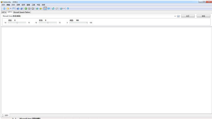This screenshot has width=212, height=119.
Task: Switch to the Microsoft Speech Platform tab
Action: click(x=22, y=12)
